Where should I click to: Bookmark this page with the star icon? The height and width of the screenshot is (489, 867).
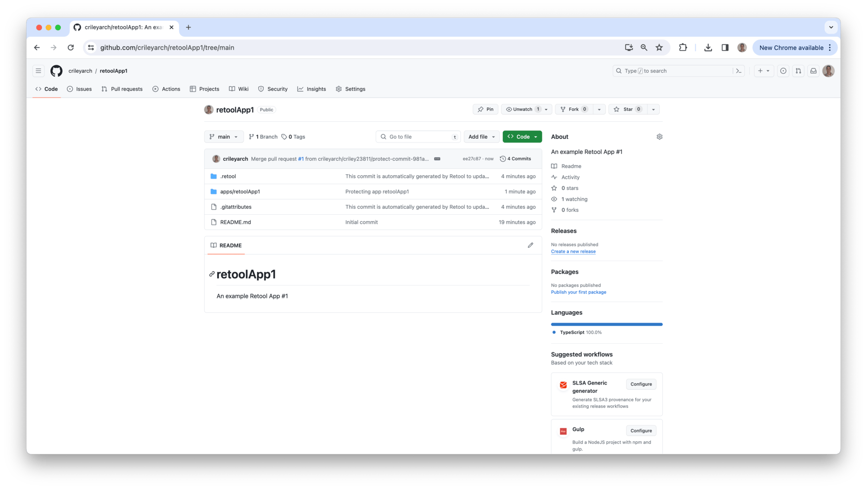(x=659, y=48)
